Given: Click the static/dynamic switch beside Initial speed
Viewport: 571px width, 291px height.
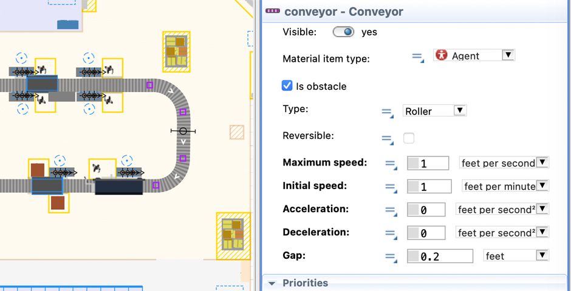Looking at the screenshot, I should [391, 188].
